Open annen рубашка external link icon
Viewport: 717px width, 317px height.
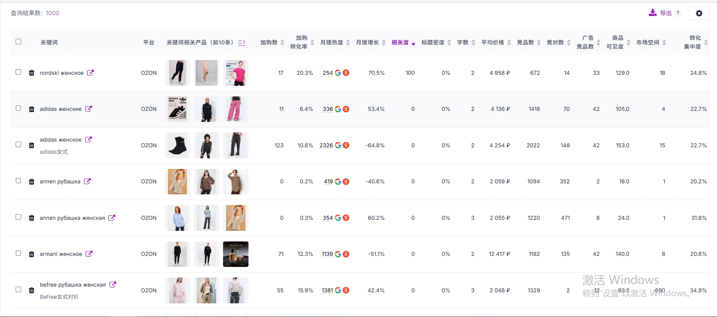click(87, 181)
